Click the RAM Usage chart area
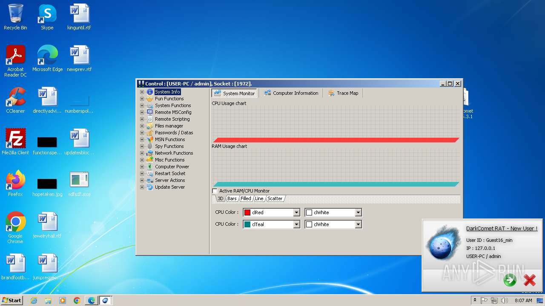 pos(336,167)
